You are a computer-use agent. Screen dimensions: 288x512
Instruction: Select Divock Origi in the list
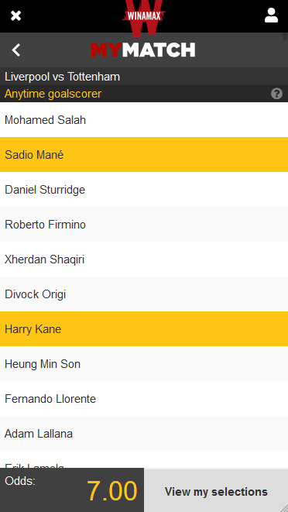pos(144,294)
